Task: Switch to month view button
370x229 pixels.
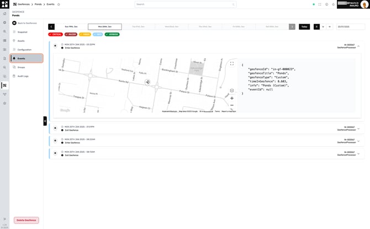Action: [x=330, y=26]
